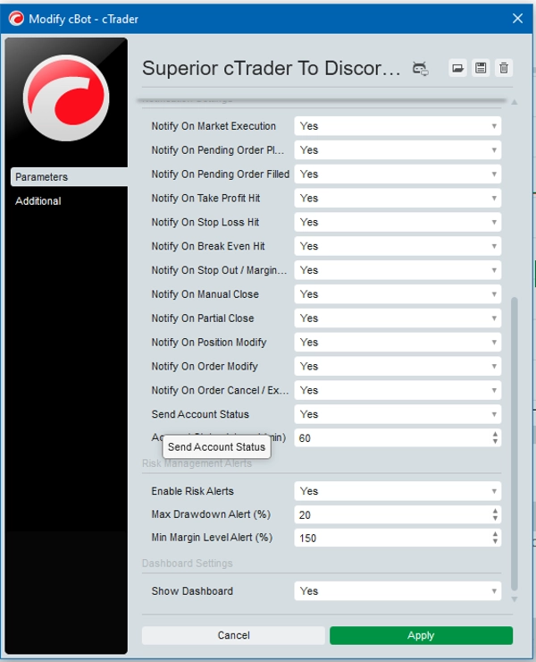Image resolution: width=536 pixels, height=662 pixels.
Task: Click the Notify On Take Profit Hit label
Action: (205, 199)
